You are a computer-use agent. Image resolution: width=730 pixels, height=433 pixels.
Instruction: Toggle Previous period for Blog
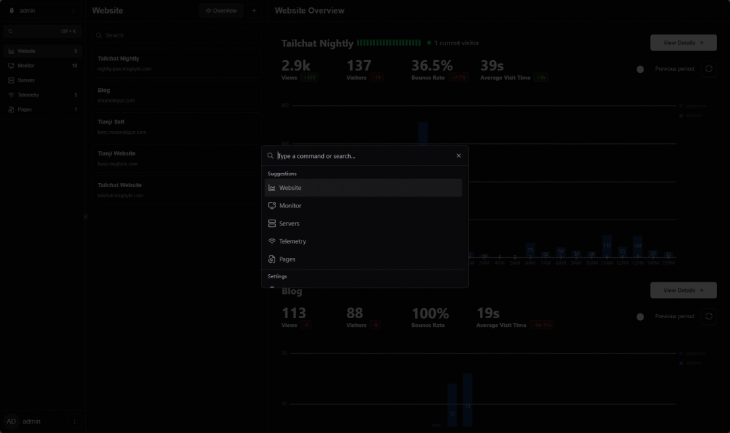644,317
